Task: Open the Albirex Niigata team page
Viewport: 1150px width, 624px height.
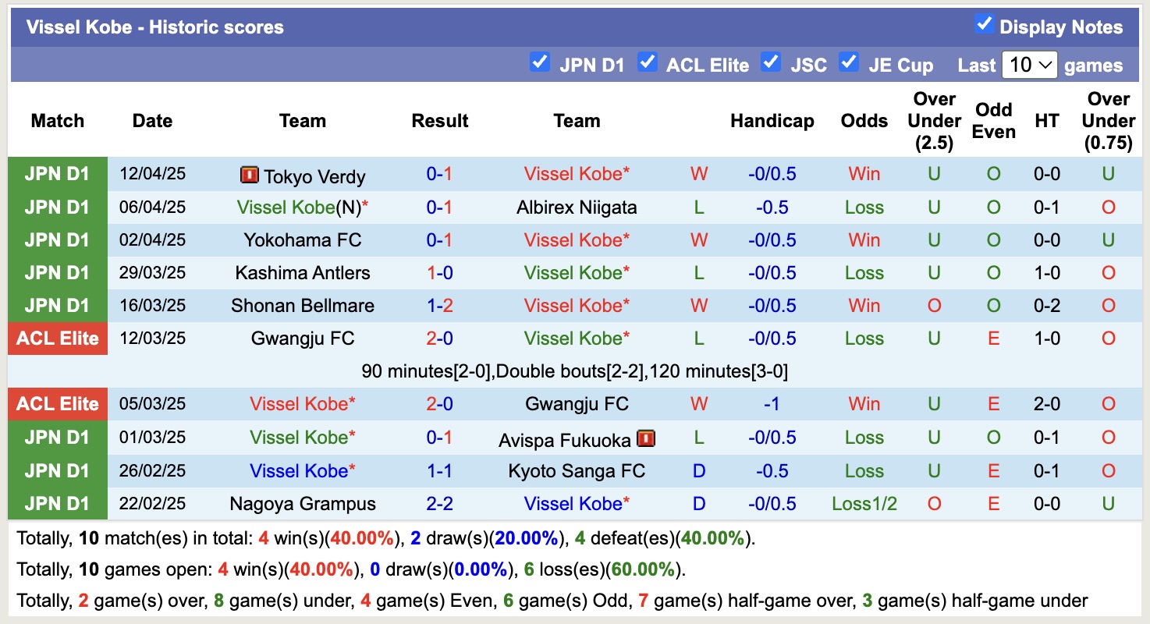Action: [x=577, y=207]
